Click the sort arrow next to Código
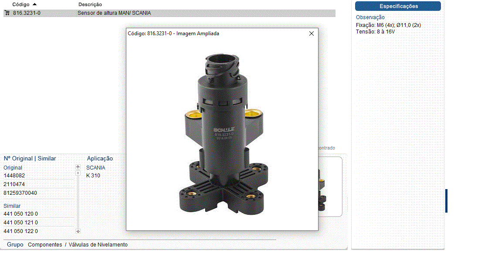 coord(35,4)
